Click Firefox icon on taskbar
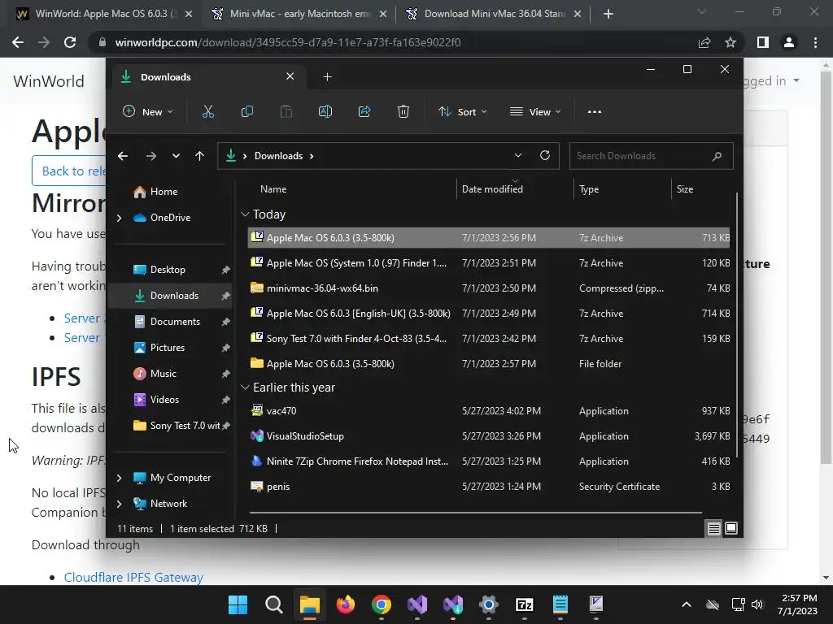 [x=345, y=604]
